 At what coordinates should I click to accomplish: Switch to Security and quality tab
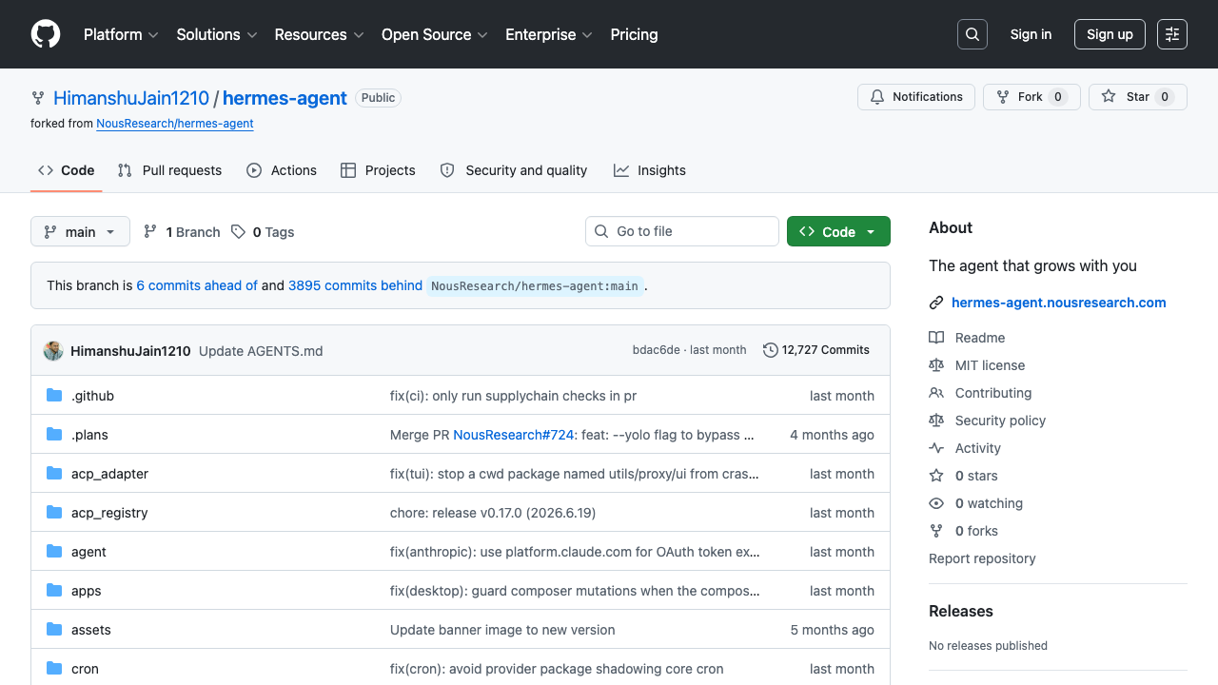tap(514, 170)
